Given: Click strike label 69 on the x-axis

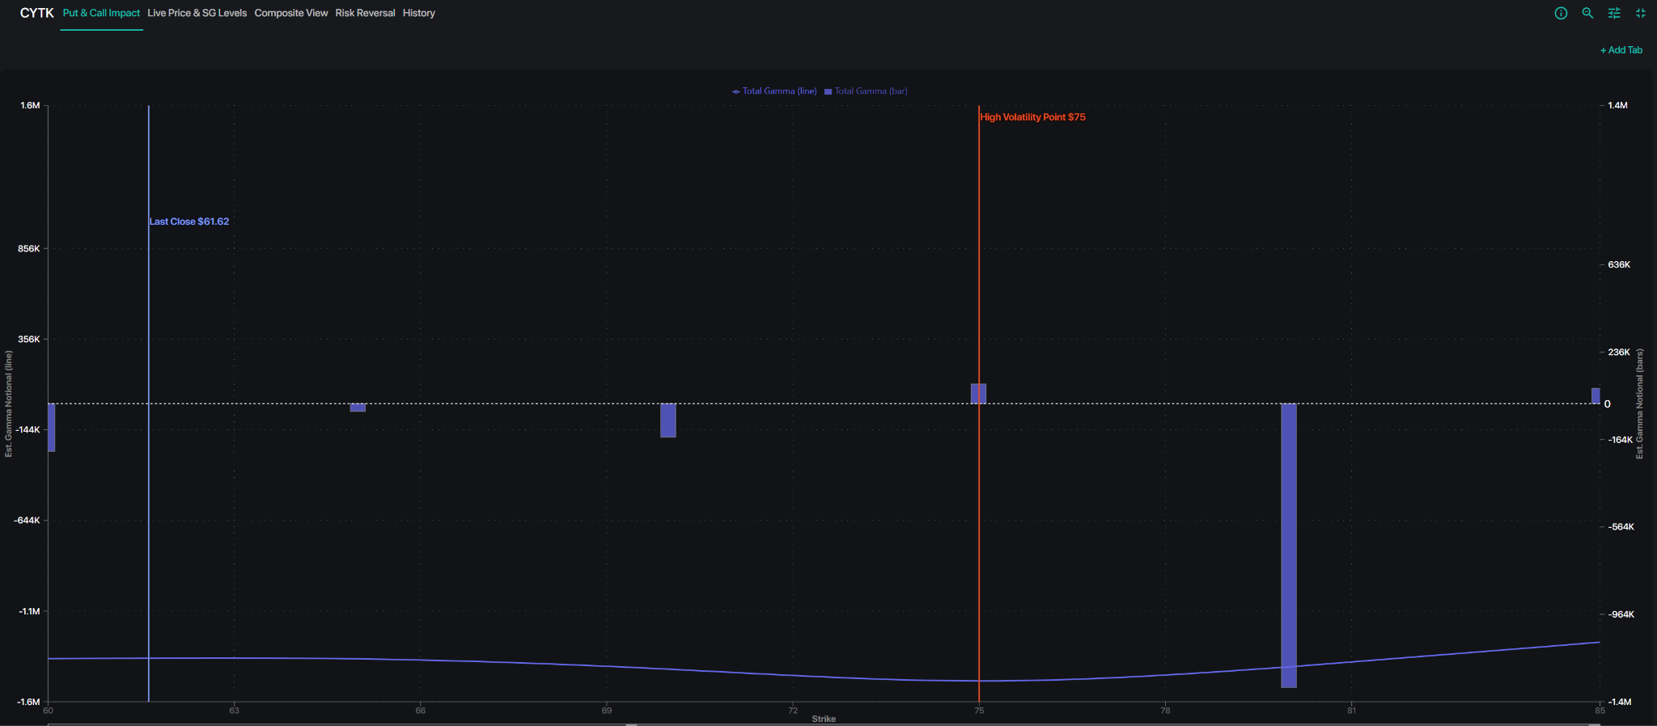Looking at the screenshot, I should pyautogui.click(x=607, y=711).
